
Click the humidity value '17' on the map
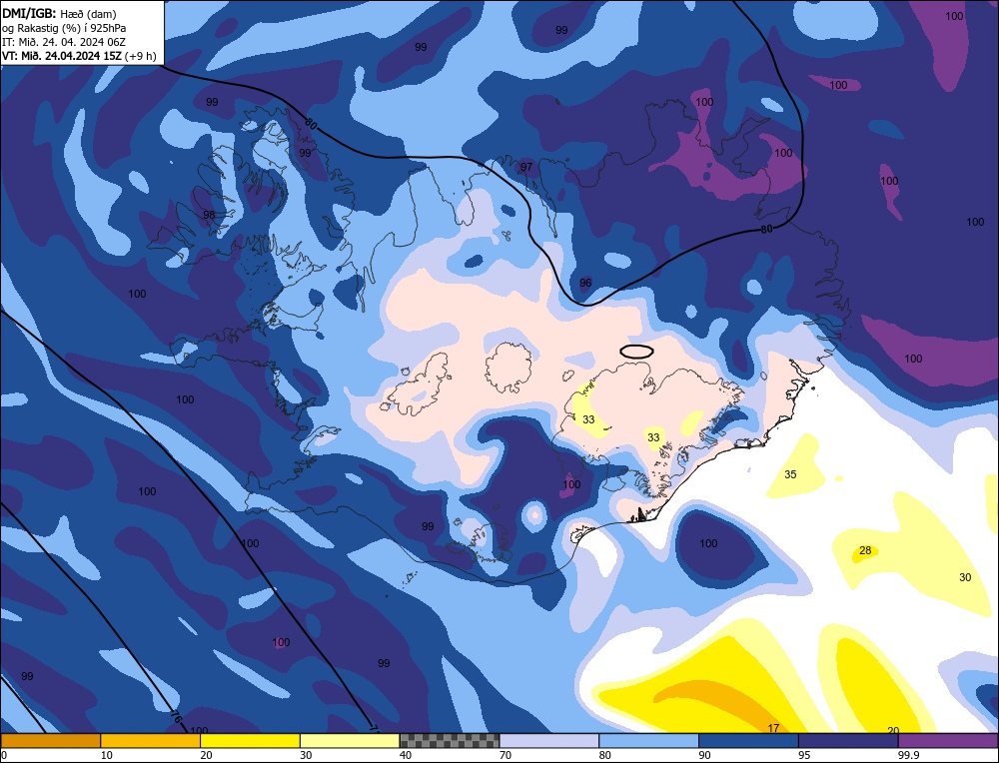click(773, 728)
